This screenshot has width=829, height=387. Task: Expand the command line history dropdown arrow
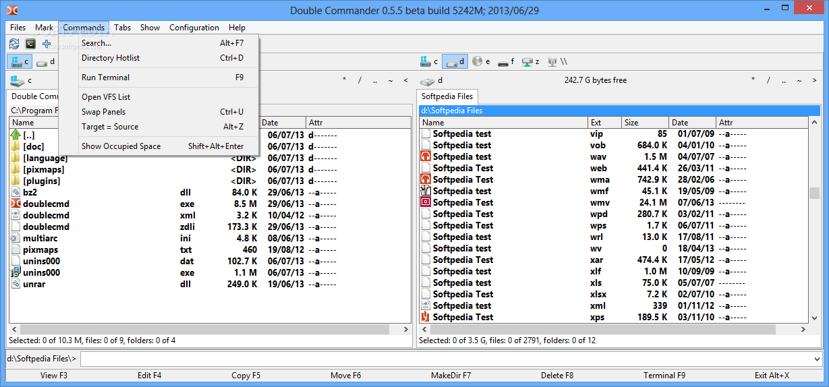818,359
